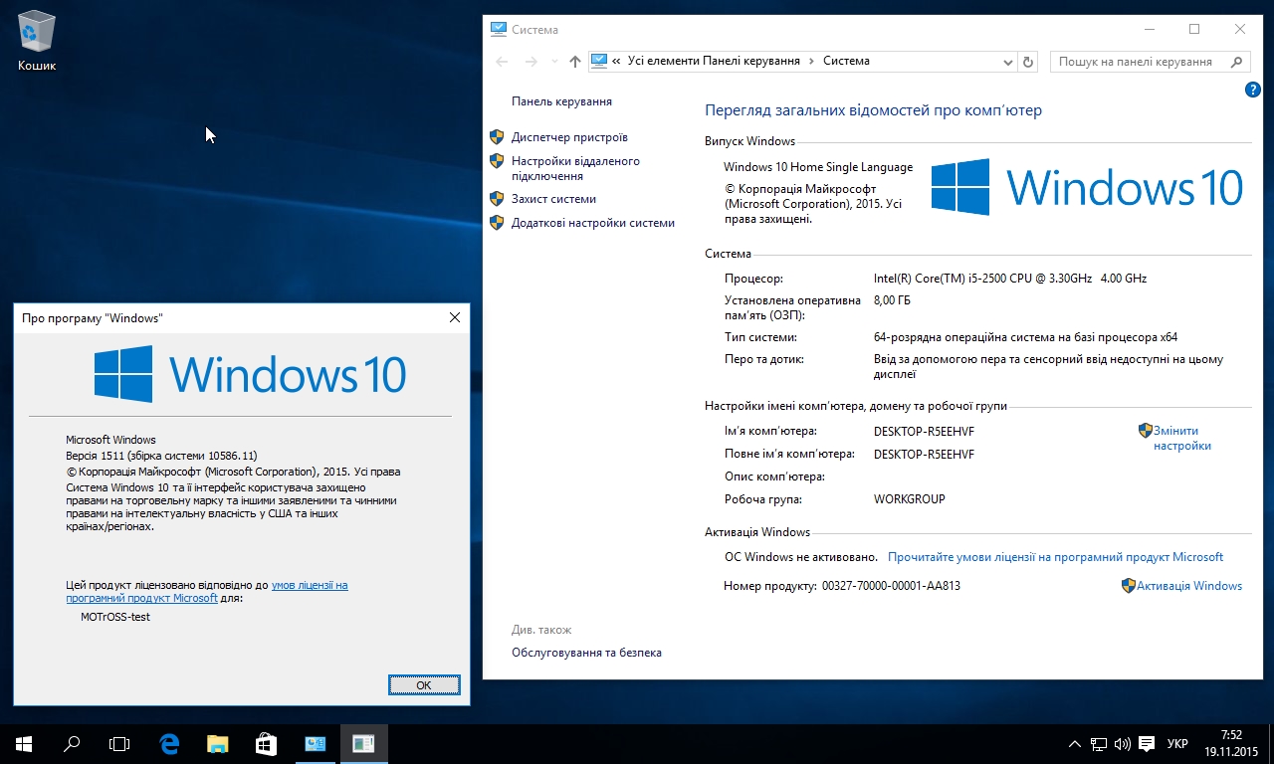1274x764 pixels.
Task: Click System window title bar icon
Action: coord(499,30)
